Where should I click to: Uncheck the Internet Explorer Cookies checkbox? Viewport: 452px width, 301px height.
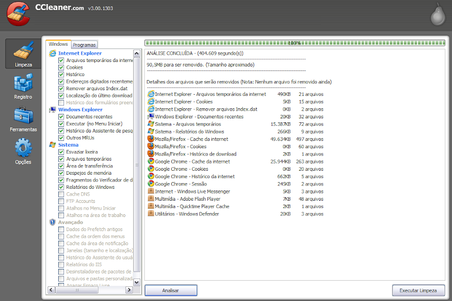(x=61, y=67)
